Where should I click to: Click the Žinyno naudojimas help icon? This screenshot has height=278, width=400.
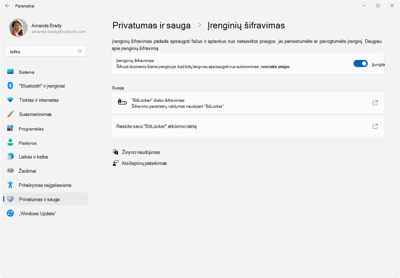(x=116, y=152)
